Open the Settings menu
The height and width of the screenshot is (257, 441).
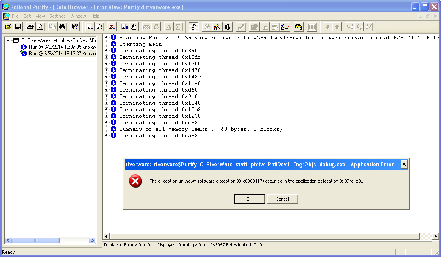(58, 16)
